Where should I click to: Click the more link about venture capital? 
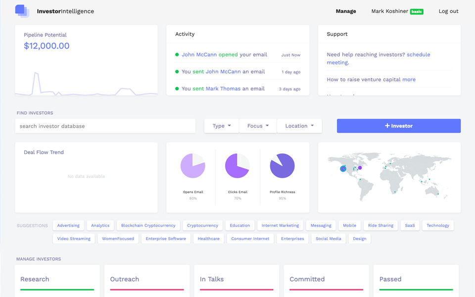pos(409,79)
